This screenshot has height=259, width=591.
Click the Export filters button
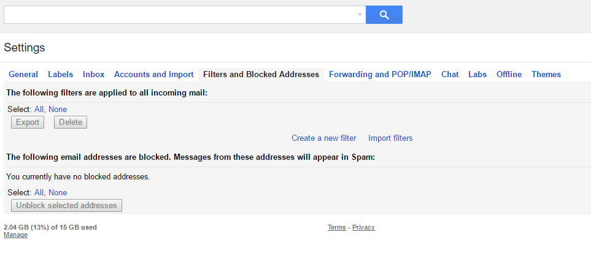[x=28, y=122]
